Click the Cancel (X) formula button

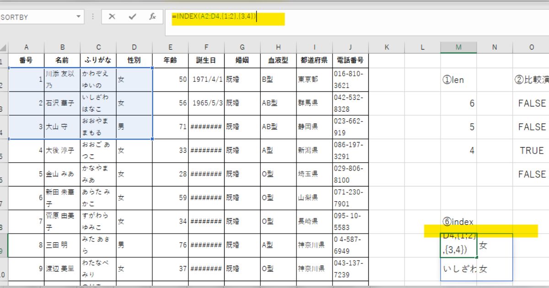click(112, 17)
